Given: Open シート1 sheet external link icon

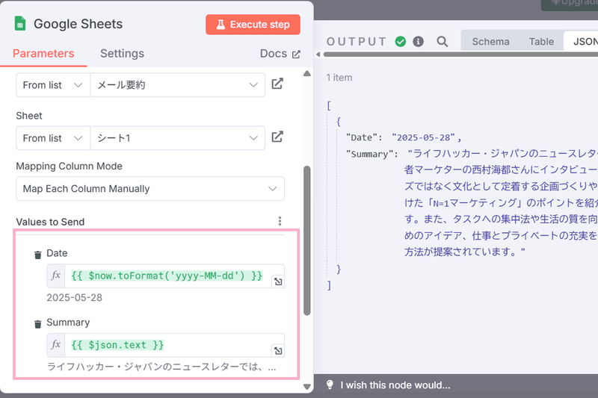Looking at the screenshot, I should [277, 137].
